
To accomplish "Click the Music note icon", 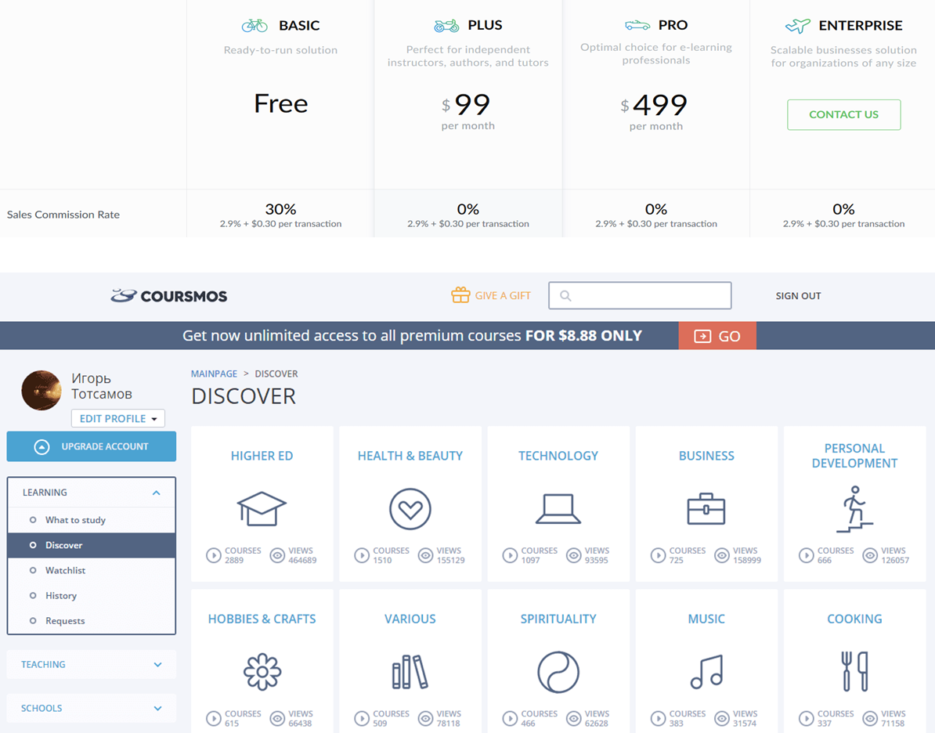I will click(x=706, y=672).
